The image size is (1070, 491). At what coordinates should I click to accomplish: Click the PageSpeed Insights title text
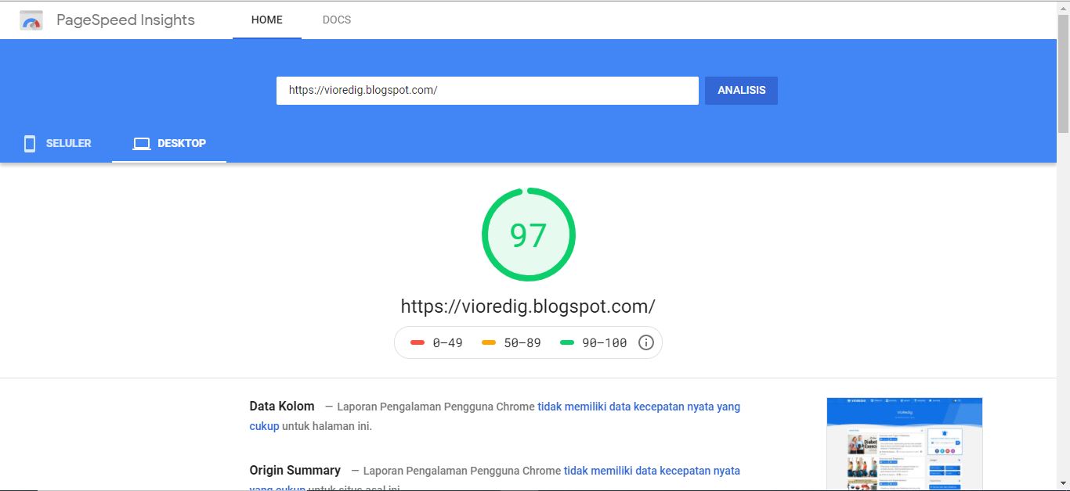125,20
